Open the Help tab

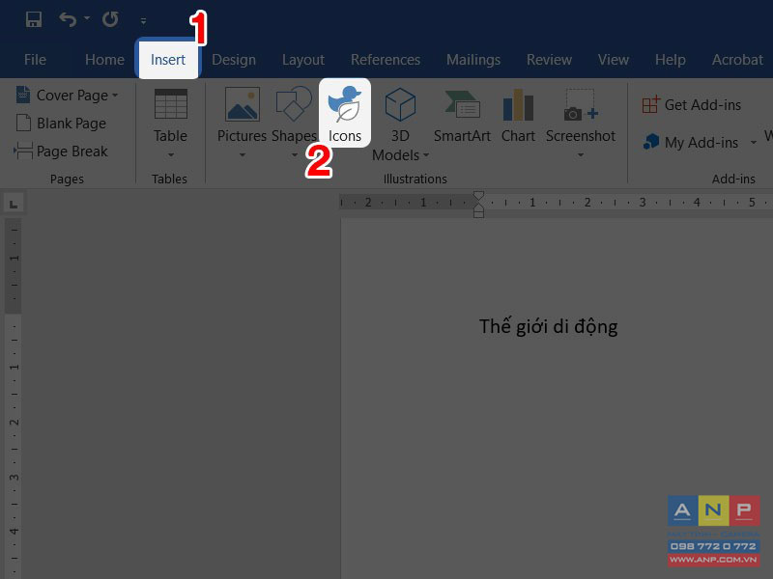(x=670, y=60)
